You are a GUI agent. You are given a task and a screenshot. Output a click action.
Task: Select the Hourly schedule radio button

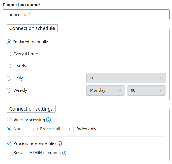pyautogui.click(x=9, y=66)
